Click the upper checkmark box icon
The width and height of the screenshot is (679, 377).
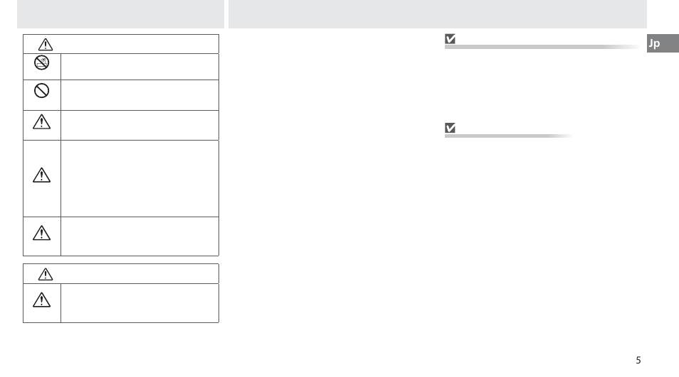tap(451, 39)
